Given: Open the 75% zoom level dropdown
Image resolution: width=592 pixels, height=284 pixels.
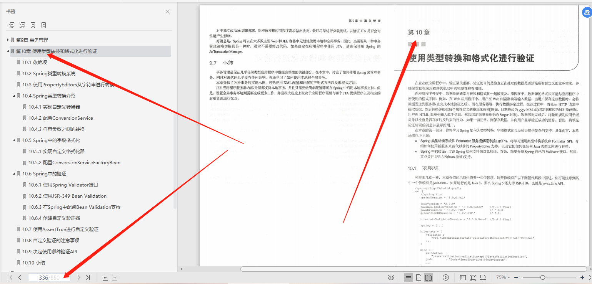Looking at the screenshot, I should tap(503, 277).
